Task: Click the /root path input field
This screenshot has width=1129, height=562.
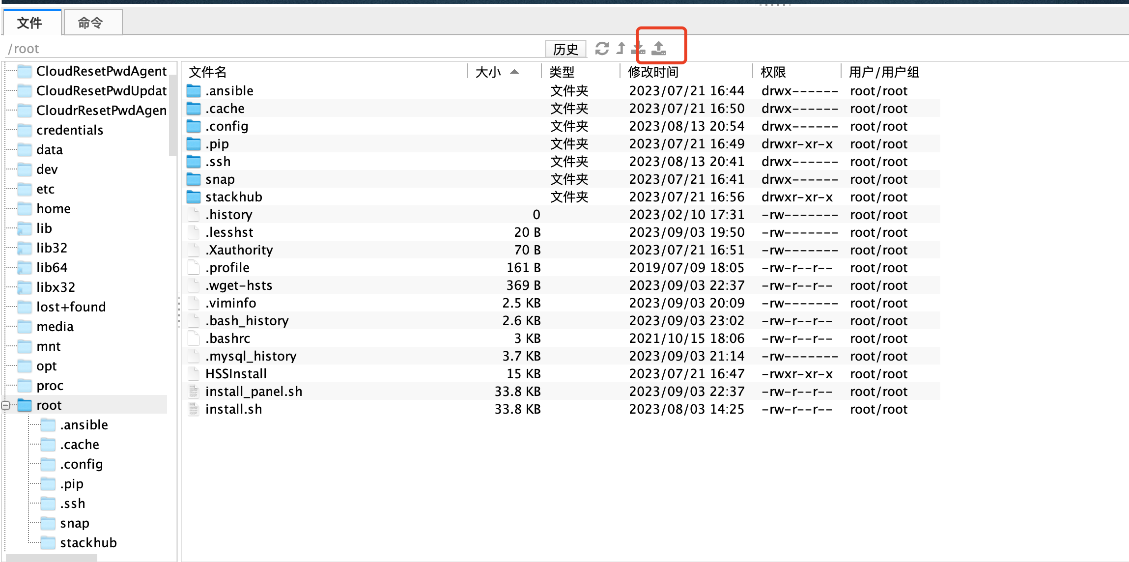Action: pyautogui.click(x=246, y=49)
